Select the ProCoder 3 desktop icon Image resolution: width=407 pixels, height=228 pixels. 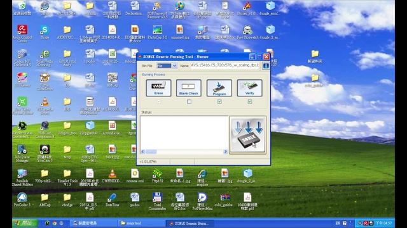pyautogui.click(x=22, y=199)
